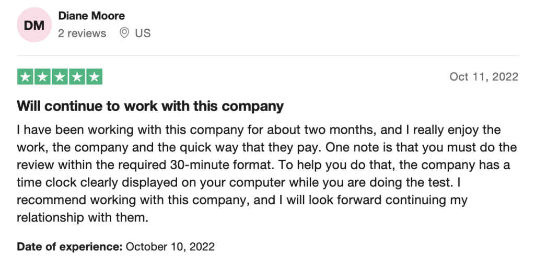Select the first green star
The height and width of the screenshot is (260, 535).
coord(25,77)
